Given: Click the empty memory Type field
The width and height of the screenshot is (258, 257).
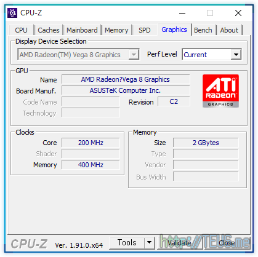Looking at the screenshot, I should click(x=206, y=154).
